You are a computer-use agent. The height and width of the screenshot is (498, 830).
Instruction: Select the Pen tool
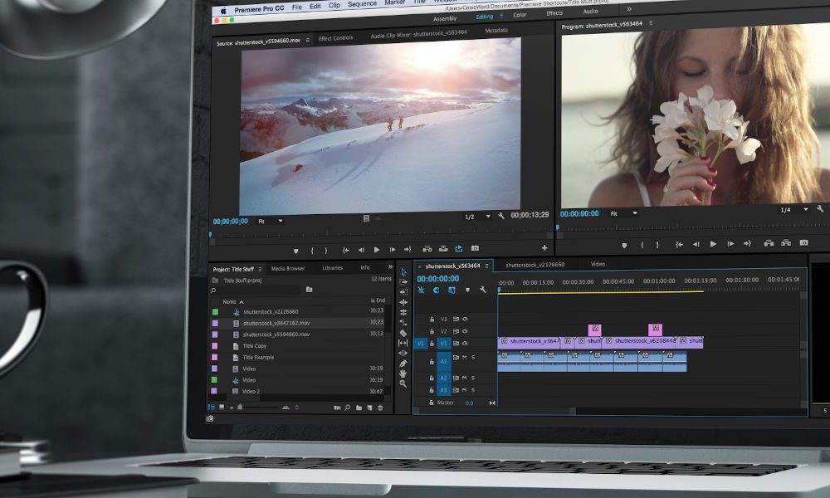coord(403,364)
